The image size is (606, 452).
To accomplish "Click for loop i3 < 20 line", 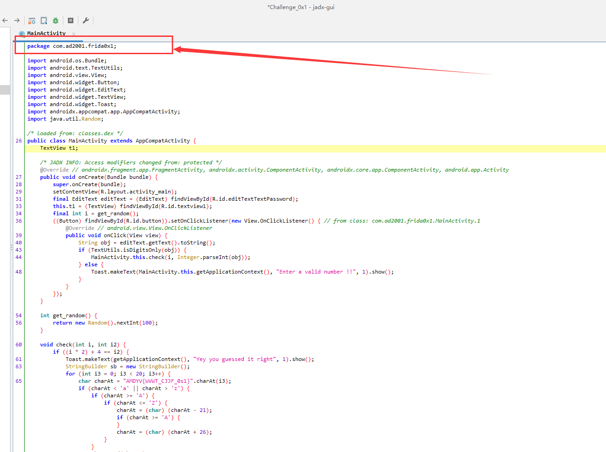I will tap(118, 374).
